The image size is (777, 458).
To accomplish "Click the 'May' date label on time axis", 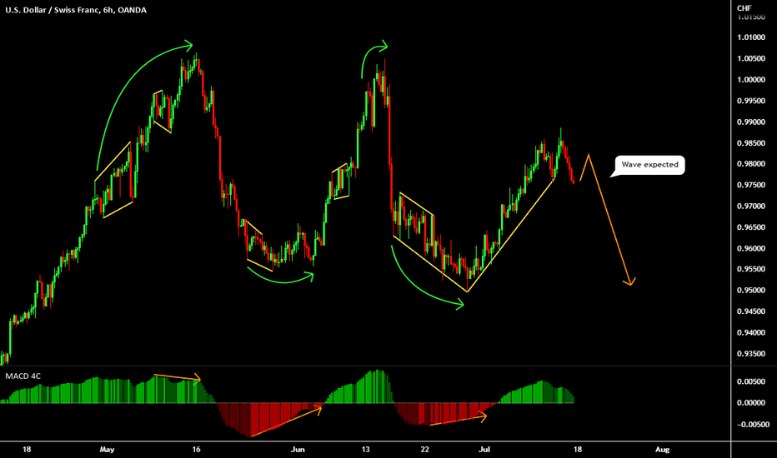I will click(x=107, y=450).
